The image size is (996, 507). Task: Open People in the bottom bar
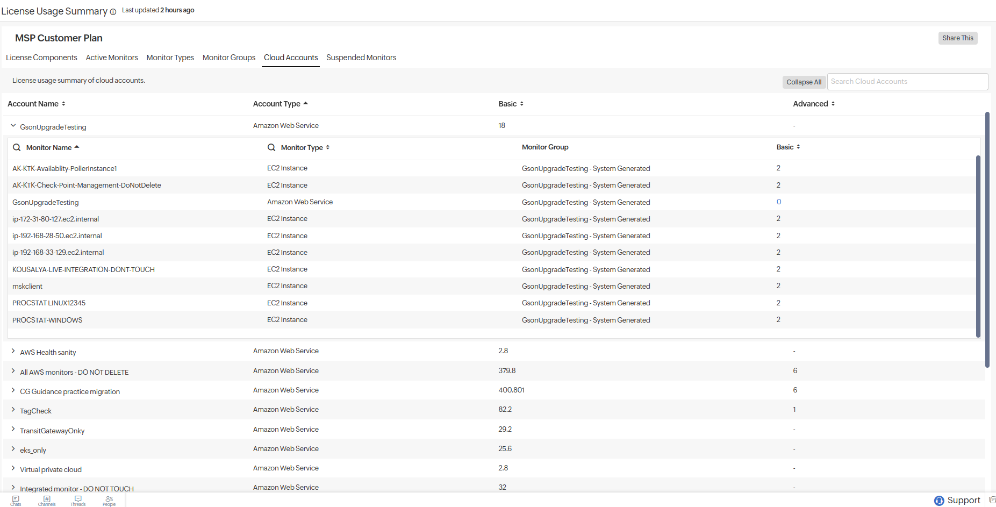109,501
